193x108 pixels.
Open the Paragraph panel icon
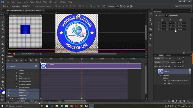pos(150,39)
